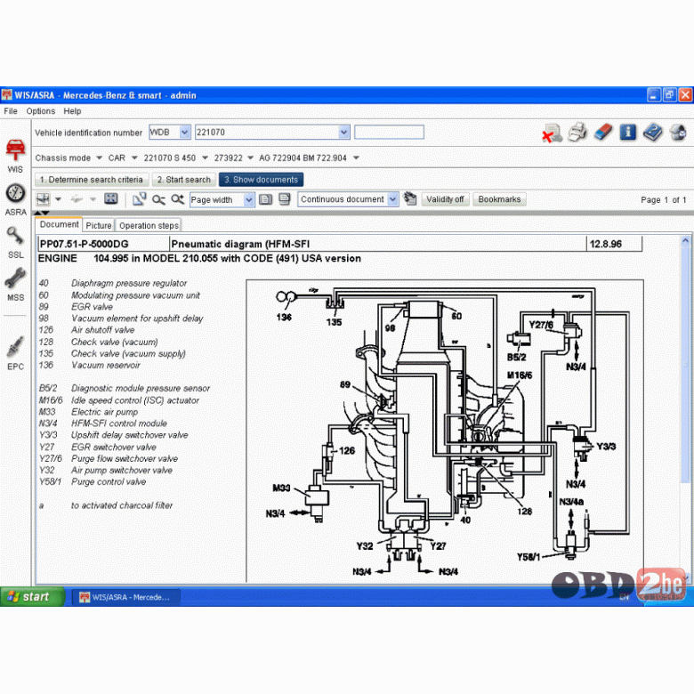The image size is (694, 694).
Task: Click the 'Vacuum reservoir' legend entry
Action: pos(106,365)
